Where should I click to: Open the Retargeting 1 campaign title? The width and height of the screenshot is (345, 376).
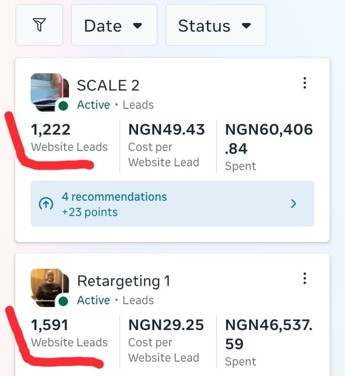pos(124,281)
